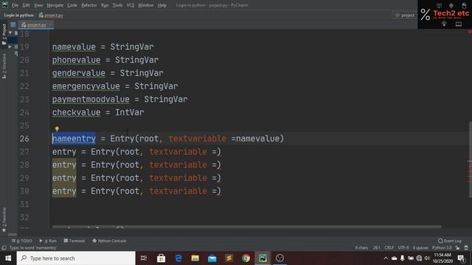Viewport: 472px width, 265px height.
Task: Click the highlighted word nameentry
Action: click(74, 138)
